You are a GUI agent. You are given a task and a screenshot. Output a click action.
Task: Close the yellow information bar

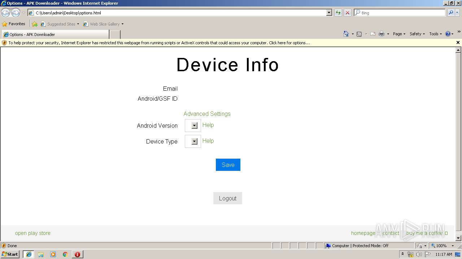[x=458, y=42]
